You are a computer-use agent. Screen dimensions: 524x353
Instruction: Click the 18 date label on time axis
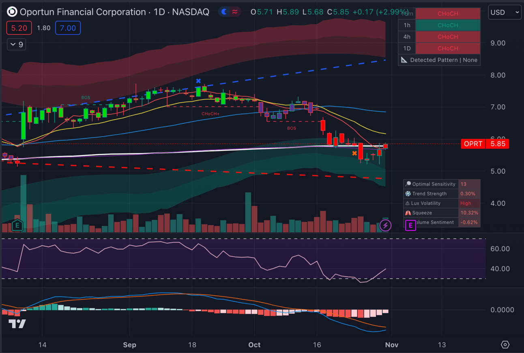click(x=192, y=345)
